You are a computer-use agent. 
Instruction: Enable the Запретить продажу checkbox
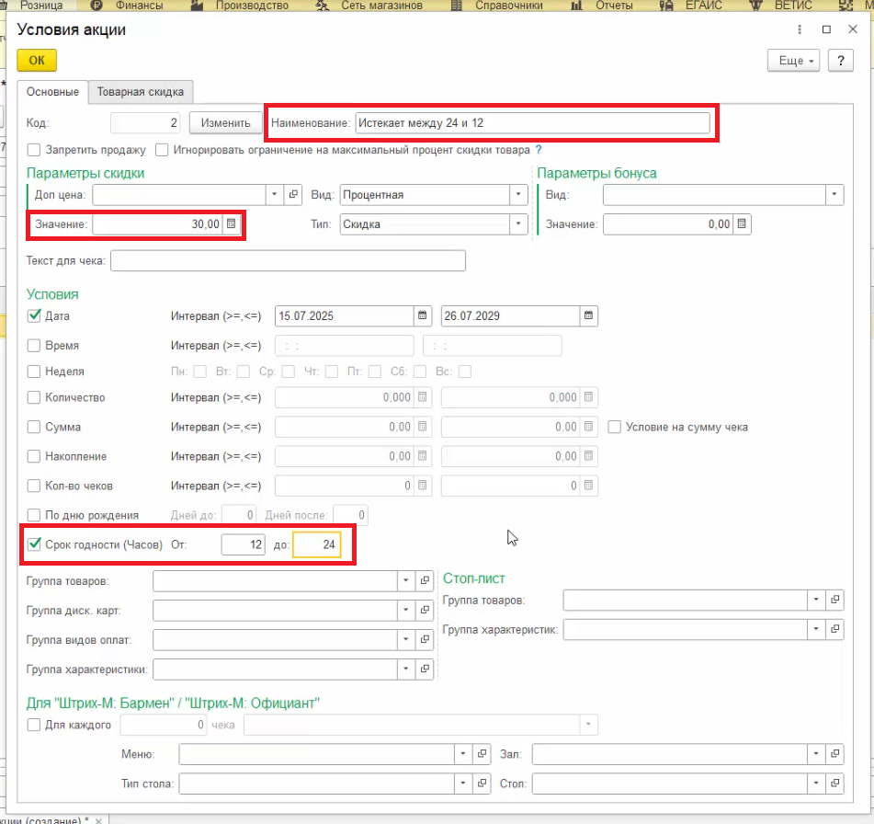coord(34,150)
